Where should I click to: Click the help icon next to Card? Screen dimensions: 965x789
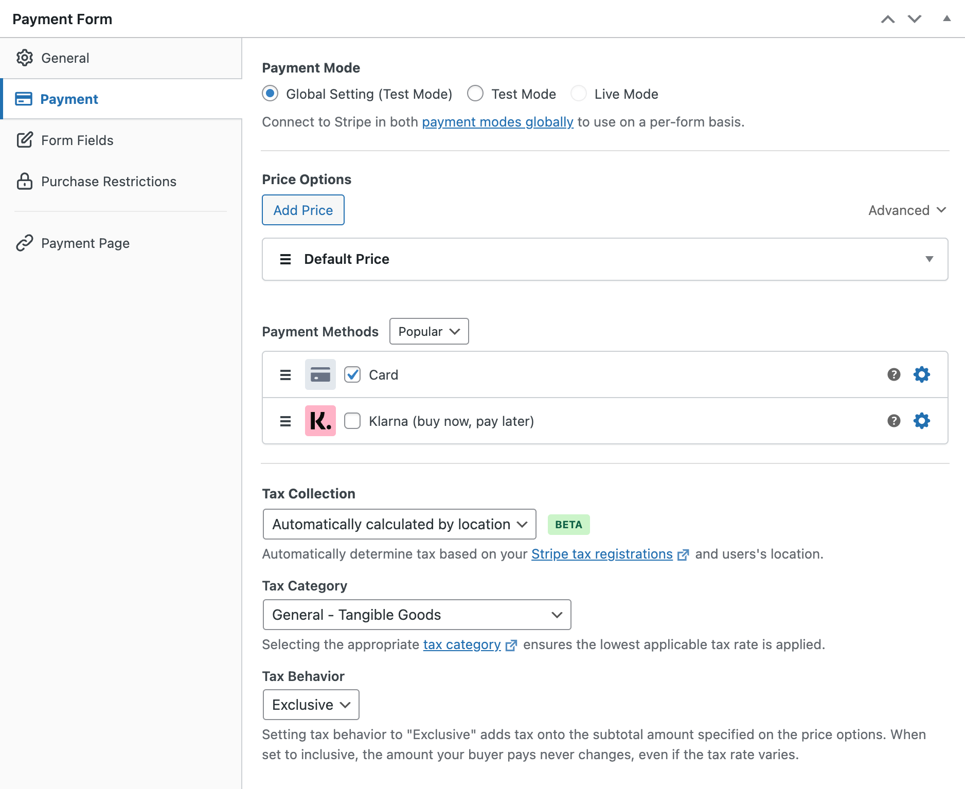[x=894, y=374]
